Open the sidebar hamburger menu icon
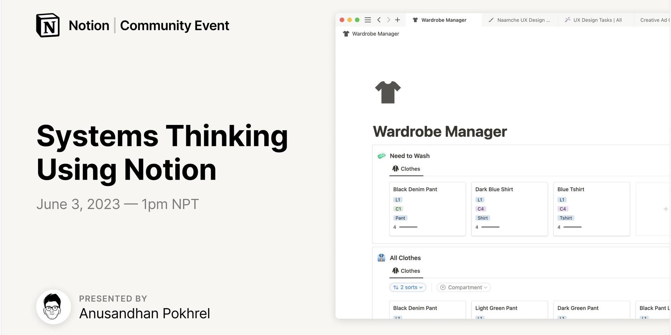The image size is (671, 335). (368, 20)
